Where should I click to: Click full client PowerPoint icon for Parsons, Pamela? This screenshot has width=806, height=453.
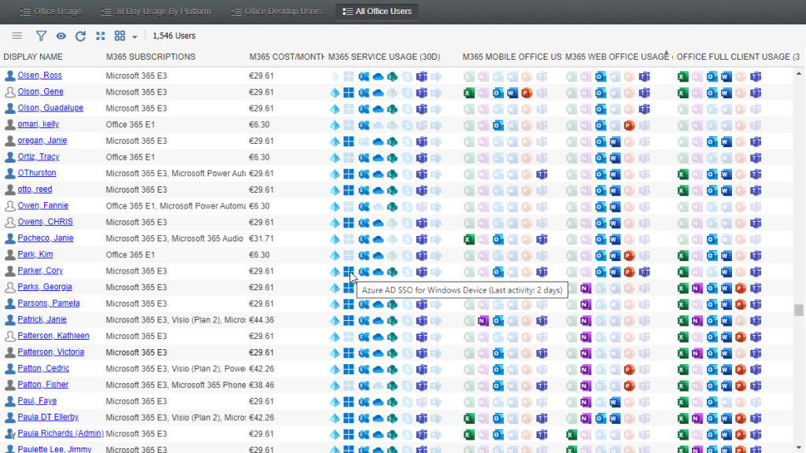tap(740, 304)
